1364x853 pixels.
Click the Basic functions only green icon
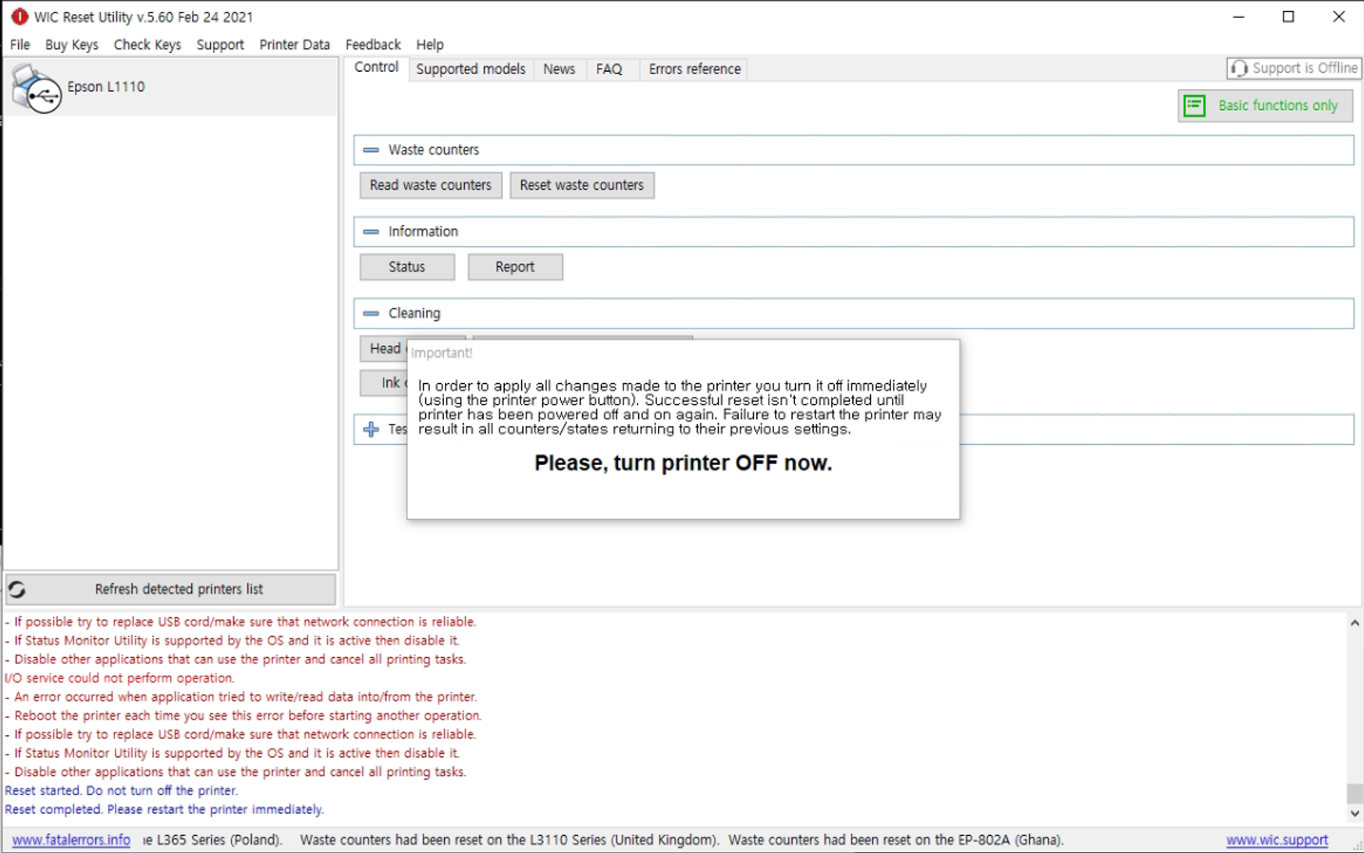point(1195,105)
